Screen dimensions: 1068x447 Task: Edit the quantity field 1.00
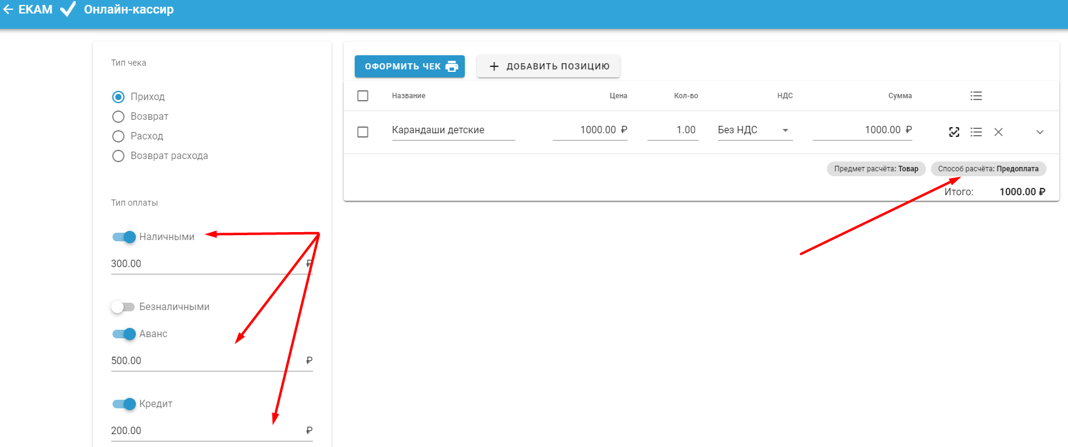pyautogui.click(x=673, y=130)
